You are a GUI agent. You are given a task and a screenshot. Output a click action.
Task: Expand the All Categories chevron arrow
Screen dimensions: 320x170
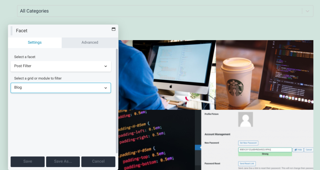point(307,11)
